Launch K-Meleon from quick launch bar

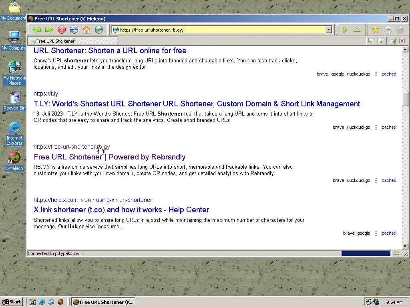pos(60,302)
